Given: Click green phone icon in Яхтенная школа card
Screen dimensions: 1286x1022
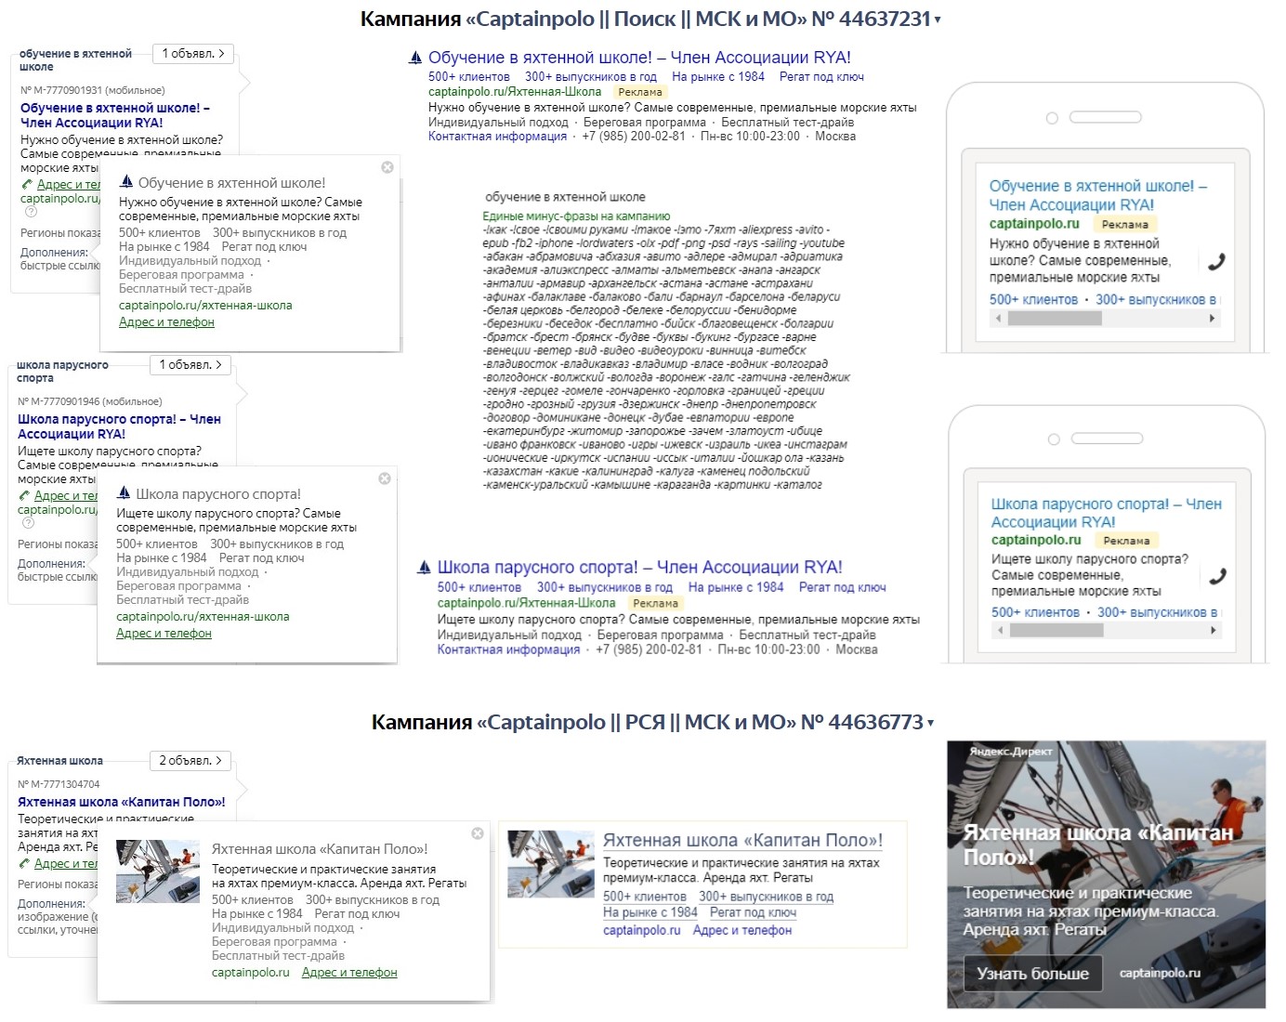Looking at the screenshot, I should coord(23,864).
